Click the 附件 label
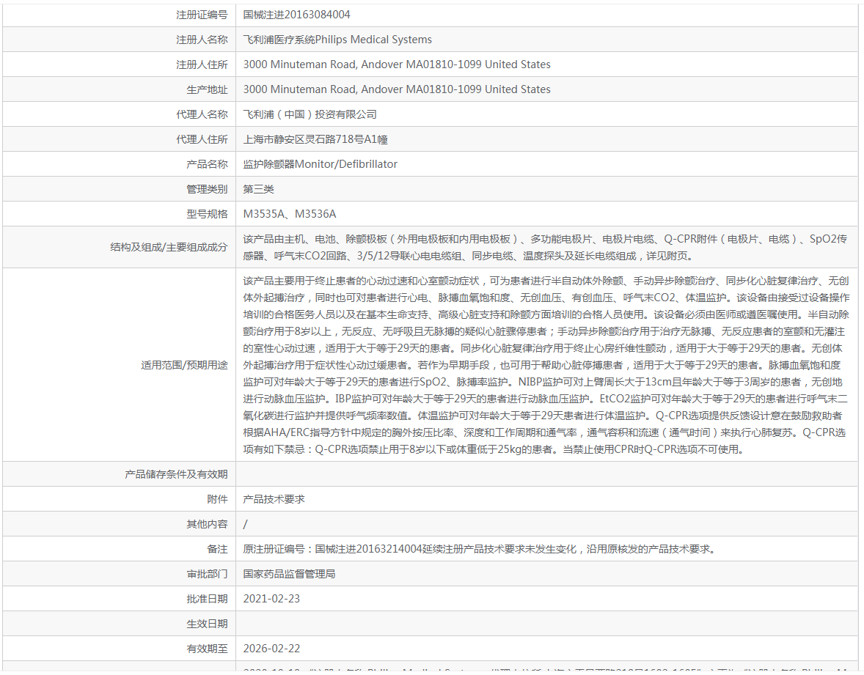The image size is (864, 675). coord(217,499)
